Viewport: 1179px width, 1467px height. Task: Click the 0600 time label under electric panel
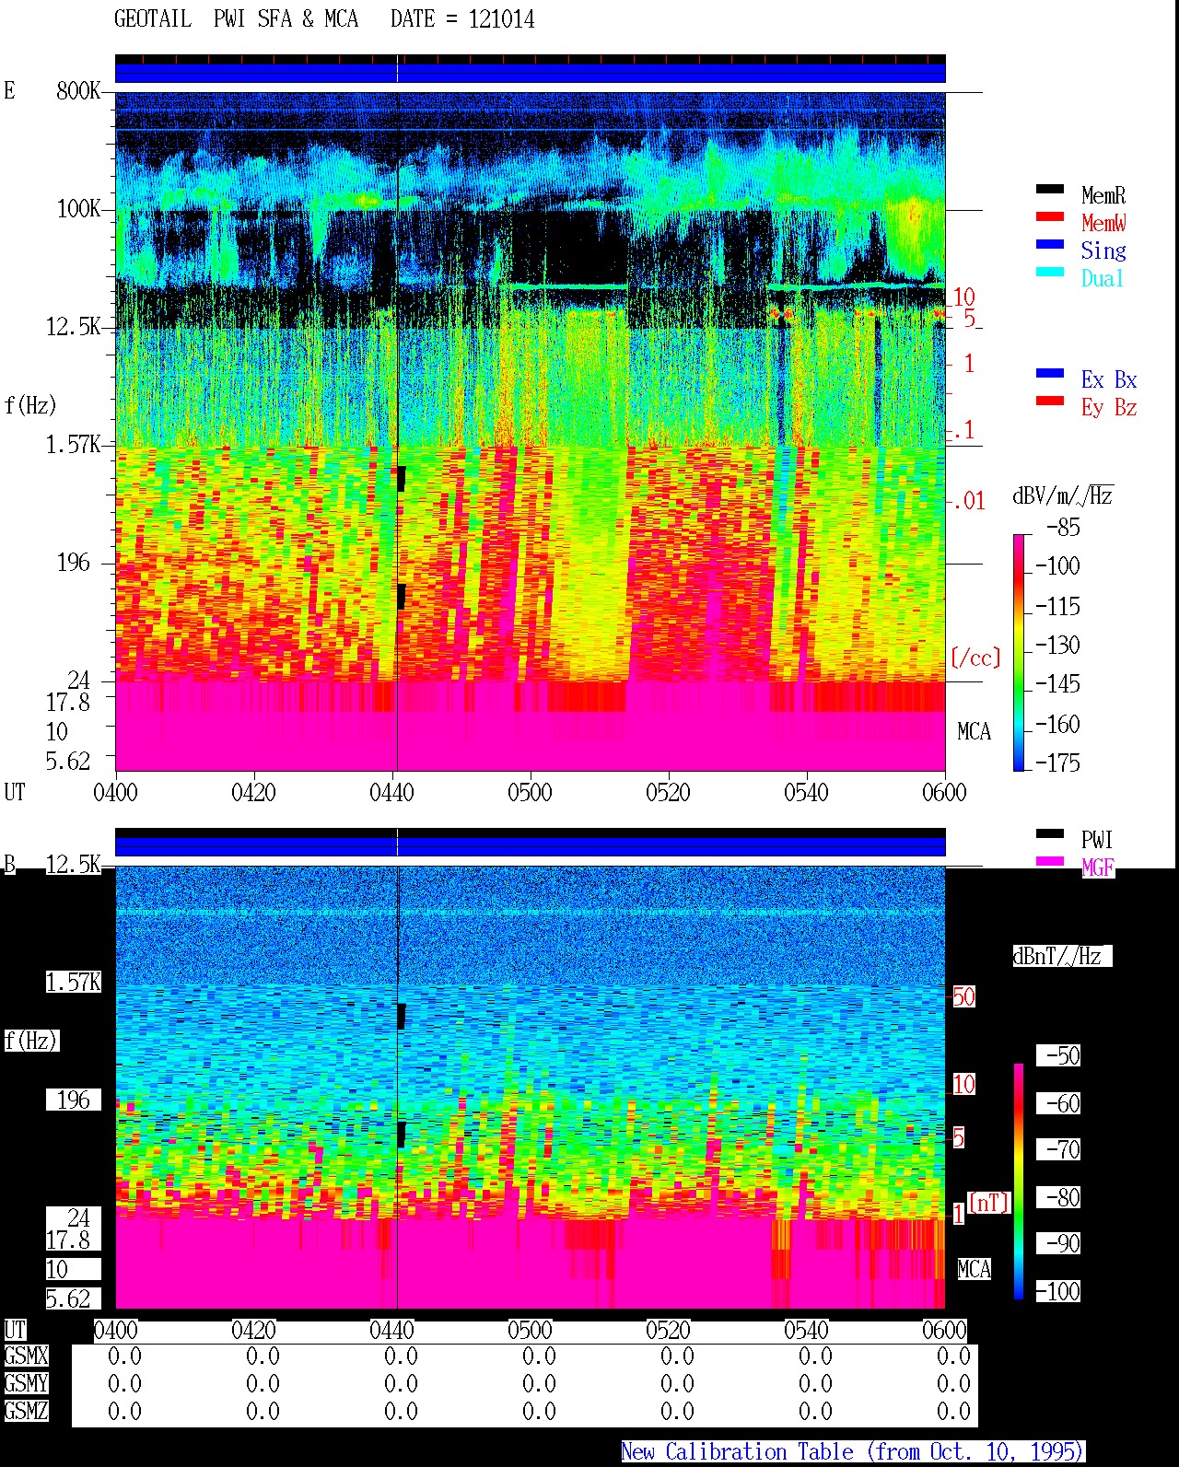click(944, 793)
